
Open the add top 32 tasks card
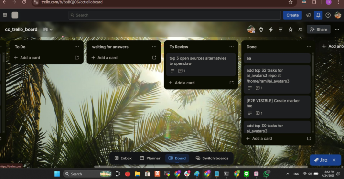277,79
